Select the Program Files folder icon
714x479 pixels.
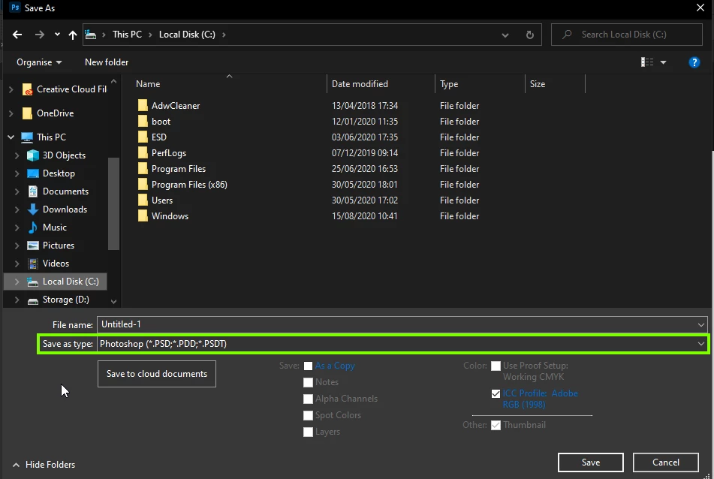tap(143, 169)
